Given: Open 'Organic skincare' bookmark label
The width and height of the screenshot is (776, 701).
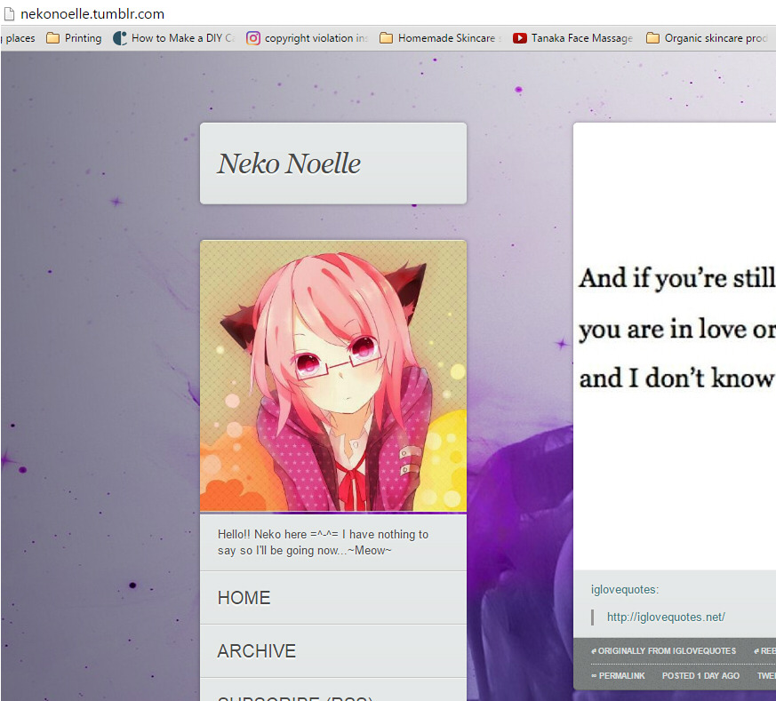Looking at the screenshot, I should click(x=716, y=38).
